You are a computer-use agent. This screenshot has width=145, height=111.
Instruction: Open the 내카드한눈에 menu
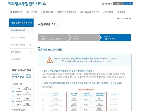coord(31,12)
